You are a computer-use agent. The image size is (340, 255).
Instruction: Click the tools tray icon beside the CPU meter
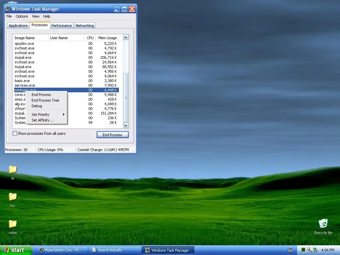pyautogui.click(x=309, y=250)
